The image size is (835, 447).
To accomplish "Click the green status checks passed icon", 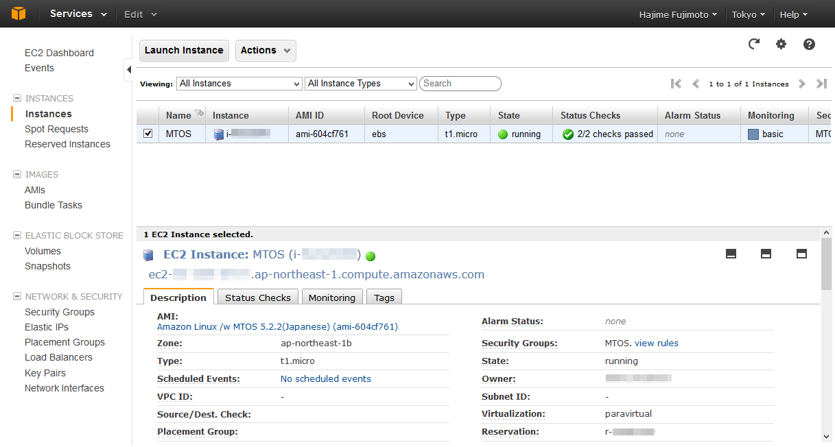I will click(567, 134).
